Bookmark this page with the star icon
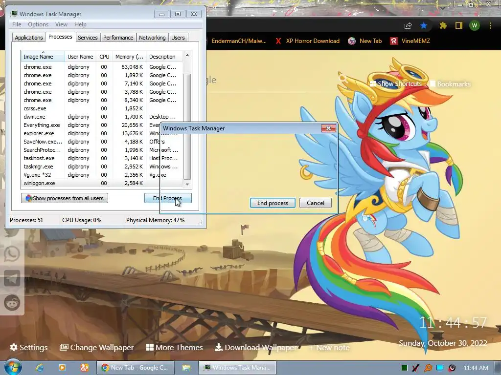The height and width of the screenshot is (375, 501). [x=424, y=25]
